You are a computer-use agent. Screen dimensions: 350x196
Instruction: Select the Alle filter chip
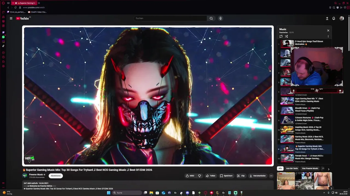tap(280, 169)
